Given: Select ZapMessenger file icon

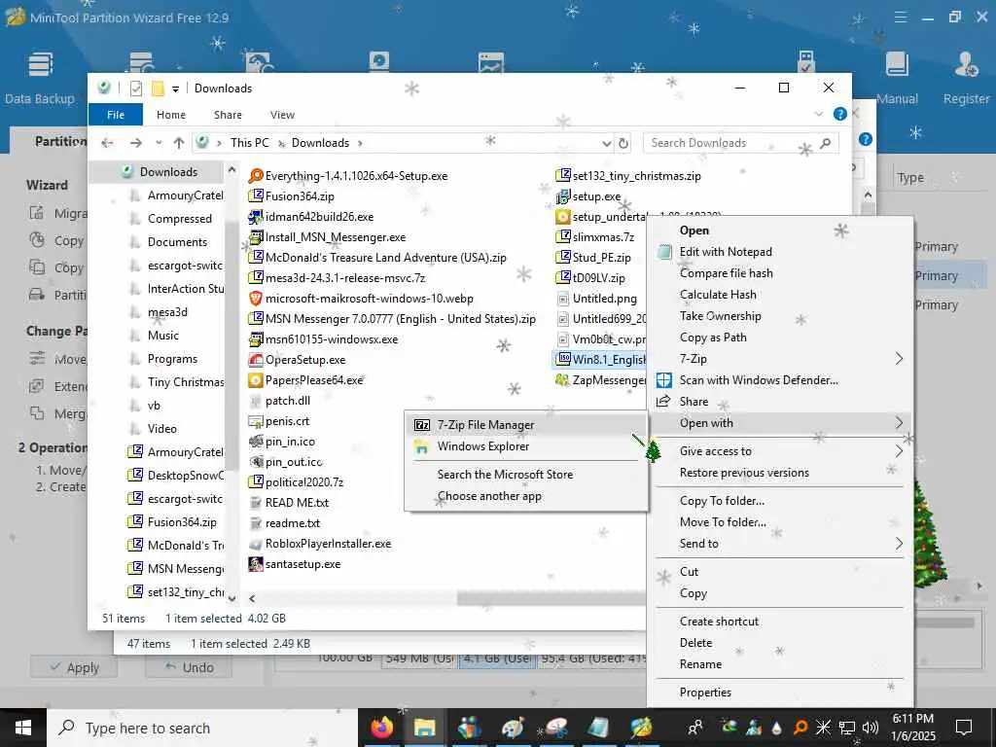Looking at the screenshot, I should point(563,380).
